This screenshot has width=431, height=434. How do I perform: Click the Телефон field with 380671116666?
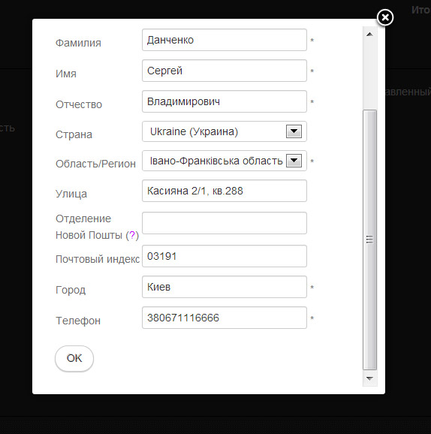click(x=225, y=318)
